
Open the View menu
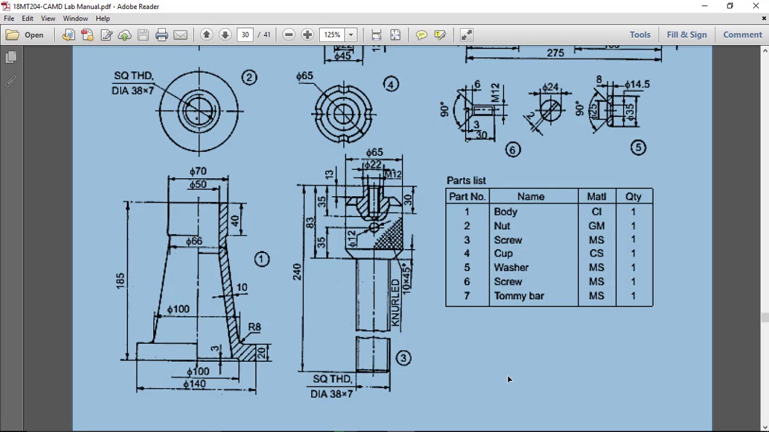pos(48,19)
